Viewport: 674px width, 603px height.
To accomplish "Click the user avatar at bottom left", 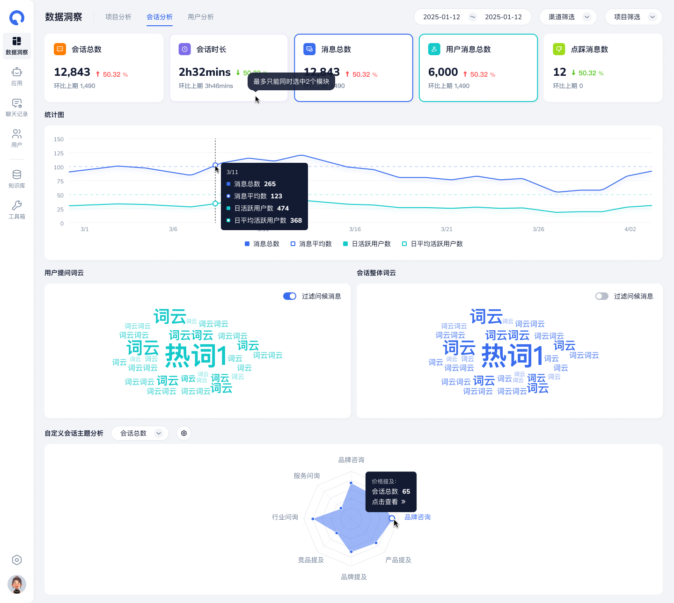I will pos(17,584).
